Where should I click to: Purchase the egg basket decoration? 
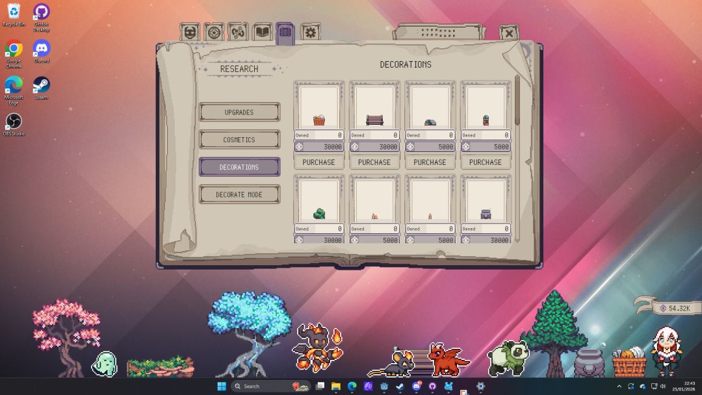(x=318, y=162)
